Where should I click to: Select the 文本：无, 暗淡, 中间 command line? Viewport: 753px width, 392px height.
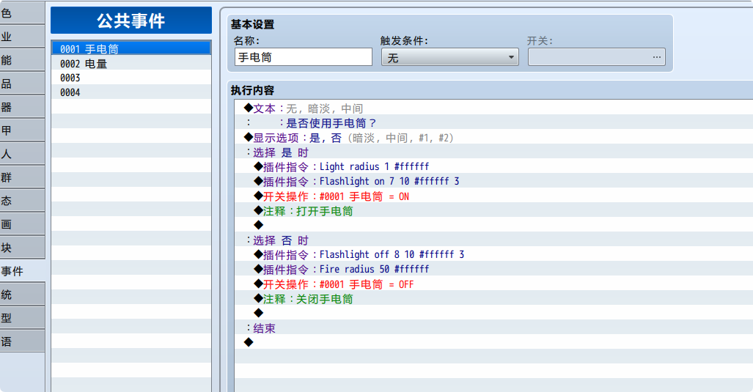tap(493, 108)
